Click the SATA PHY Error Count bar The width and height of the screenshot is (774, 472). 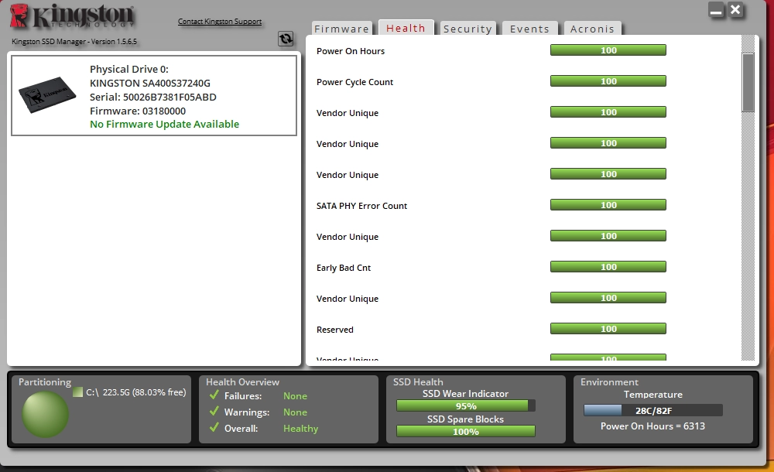[608, 205]
